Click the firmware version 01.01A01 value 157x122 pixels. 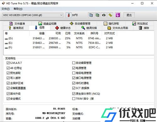point(59,109)
